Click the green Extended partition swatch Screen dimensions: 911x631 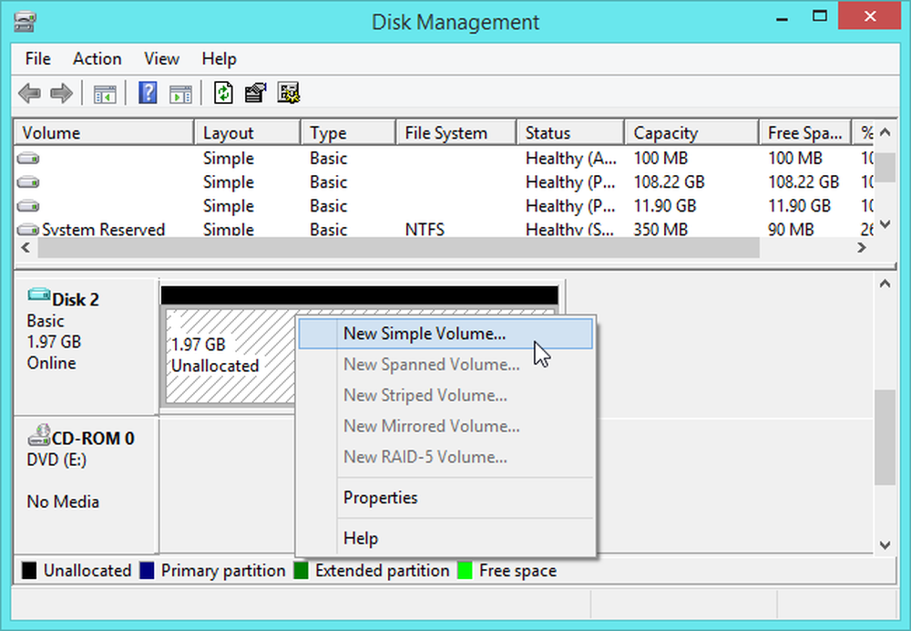pyautogui.click(x=301, y=571)
